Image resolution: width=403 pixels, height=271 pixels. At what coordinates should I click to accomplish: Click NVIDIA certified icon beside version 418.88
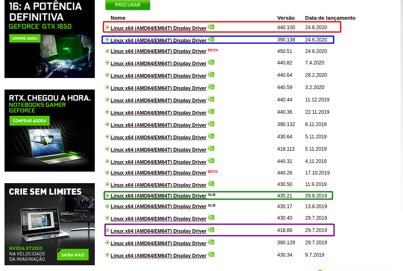tap(211, 230)
